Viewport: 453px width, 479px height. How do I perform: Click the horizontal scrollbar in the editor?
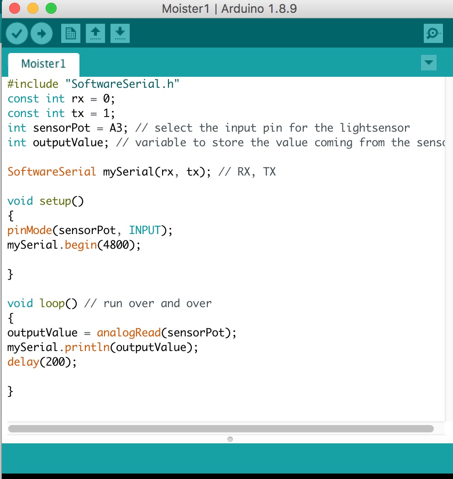[221, 429]
